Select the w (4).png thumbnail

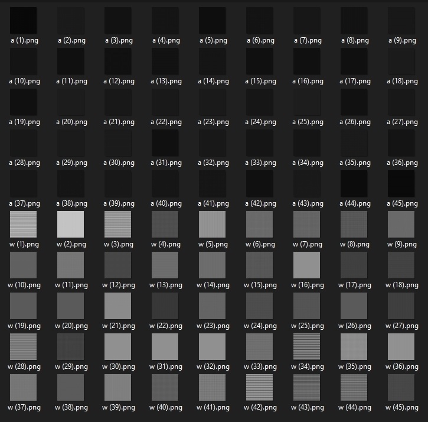click(165, 224)
